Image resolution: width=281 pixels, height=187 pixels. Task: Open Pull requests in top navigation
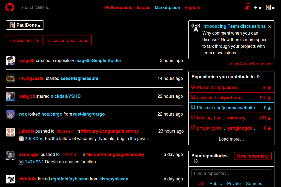coord(119,8)
